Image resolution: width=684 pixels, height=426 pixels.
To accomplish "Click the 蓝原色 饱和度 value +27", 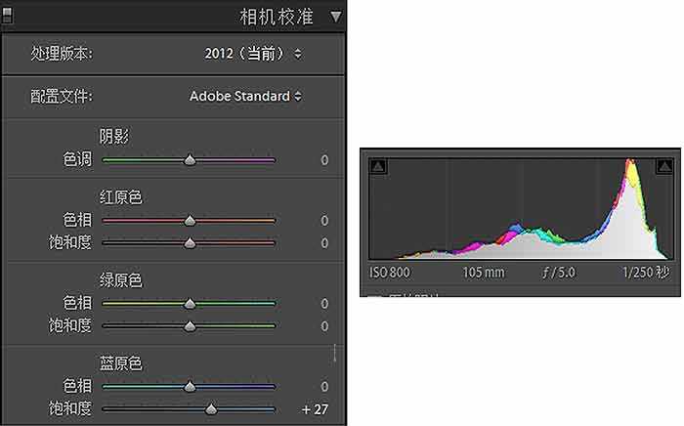I will coord(315,409).
